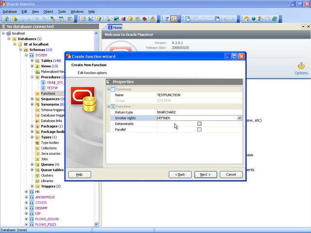Select the Type bodies tree row
Screen dimensions: 311x233
coord(50,143)
